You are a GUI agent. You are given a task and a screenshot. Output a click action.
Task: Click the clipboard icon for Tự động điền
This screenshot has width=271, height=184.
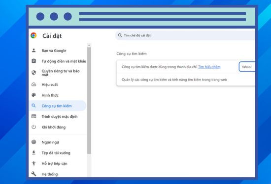pos(34,61)
